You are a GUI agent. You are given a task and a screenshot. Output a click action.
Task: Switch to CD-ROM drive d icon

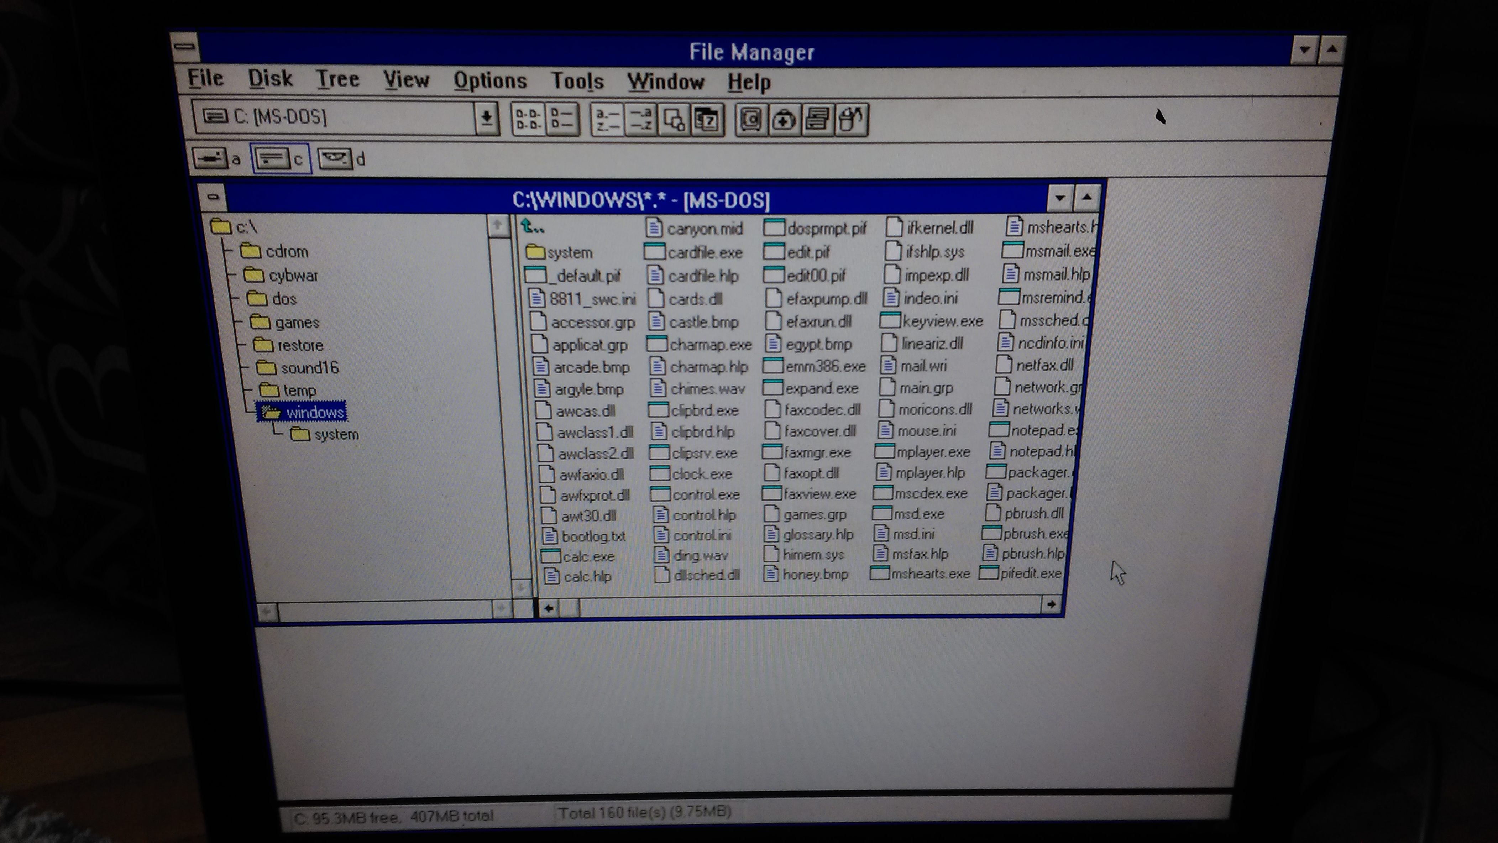[342, 159]
